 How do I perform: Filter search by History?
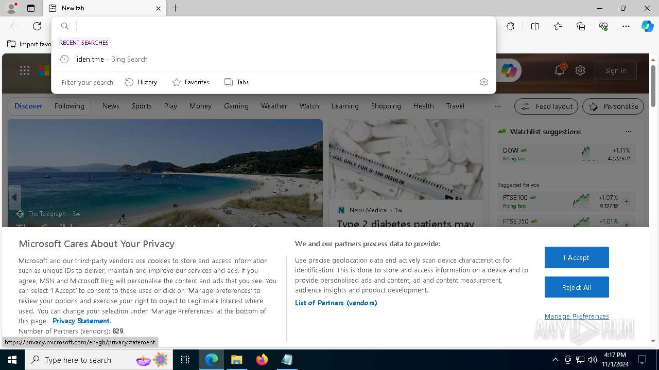pyautogui.click(x=141, y=82)
